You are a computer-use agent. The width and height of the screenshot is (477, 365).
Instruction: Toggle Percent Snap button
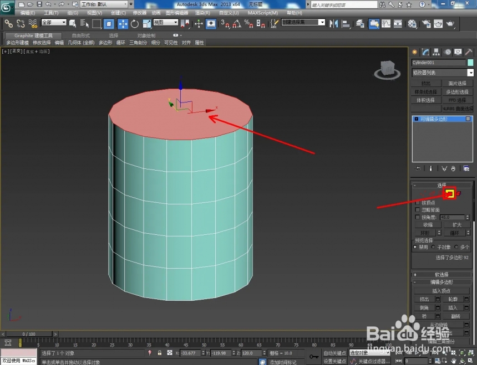pos(248,23)
